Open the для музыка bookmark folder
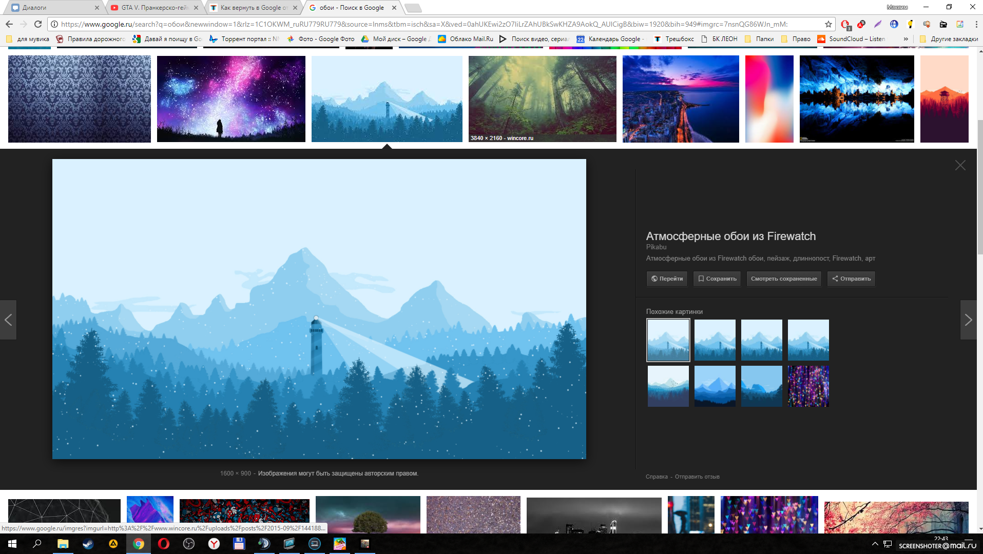 click(x=28, y=39)
